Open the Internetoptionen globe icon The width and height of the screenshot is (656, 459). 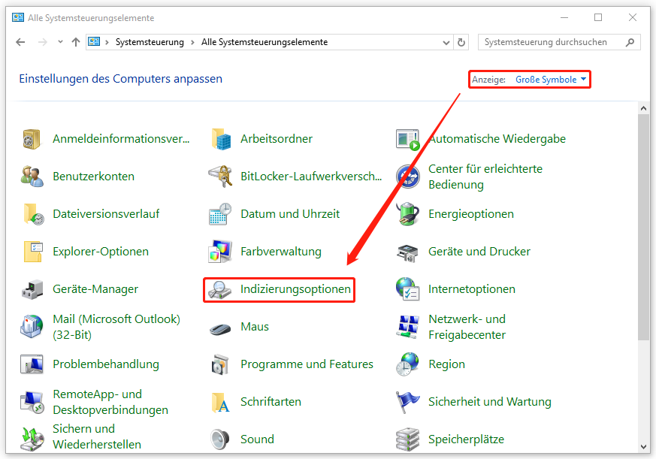pyautogui.click(x=407, y=289)
